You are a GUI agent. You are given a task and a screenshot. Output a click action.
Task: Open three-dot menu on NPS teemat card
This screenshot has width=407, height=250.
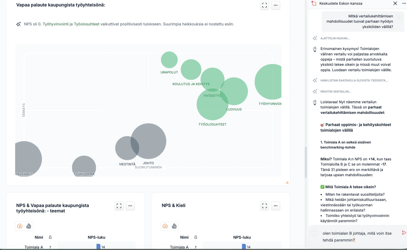click(x=130, y=206)
